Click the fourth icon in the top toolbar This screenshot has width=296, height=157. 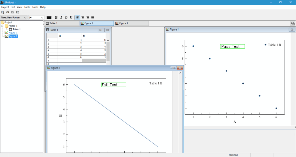point(17,12)
